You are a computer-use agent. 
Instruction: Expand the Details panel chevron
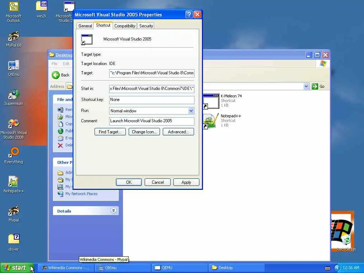[113, 210]
